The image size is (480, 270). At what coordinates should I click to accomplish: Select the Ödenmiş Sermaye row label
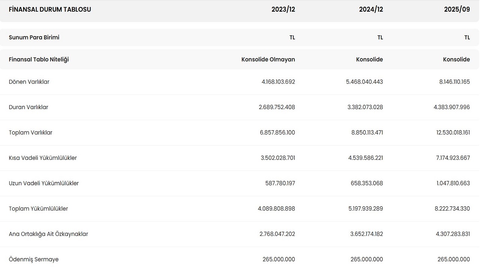coord(34,259)
